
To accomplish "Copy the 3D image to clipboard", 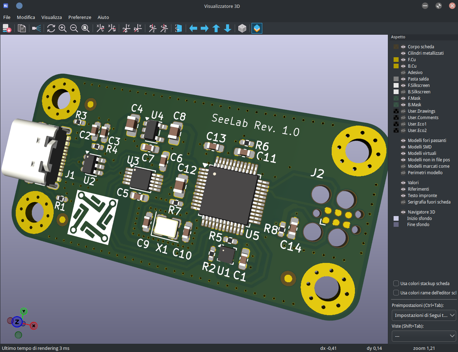I will pyautogui.click(x=22, y=28).
